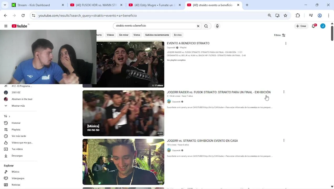Open the tab search dropdown arrow
This screenshot has width=334, height=189.
[x=5, y=5]
